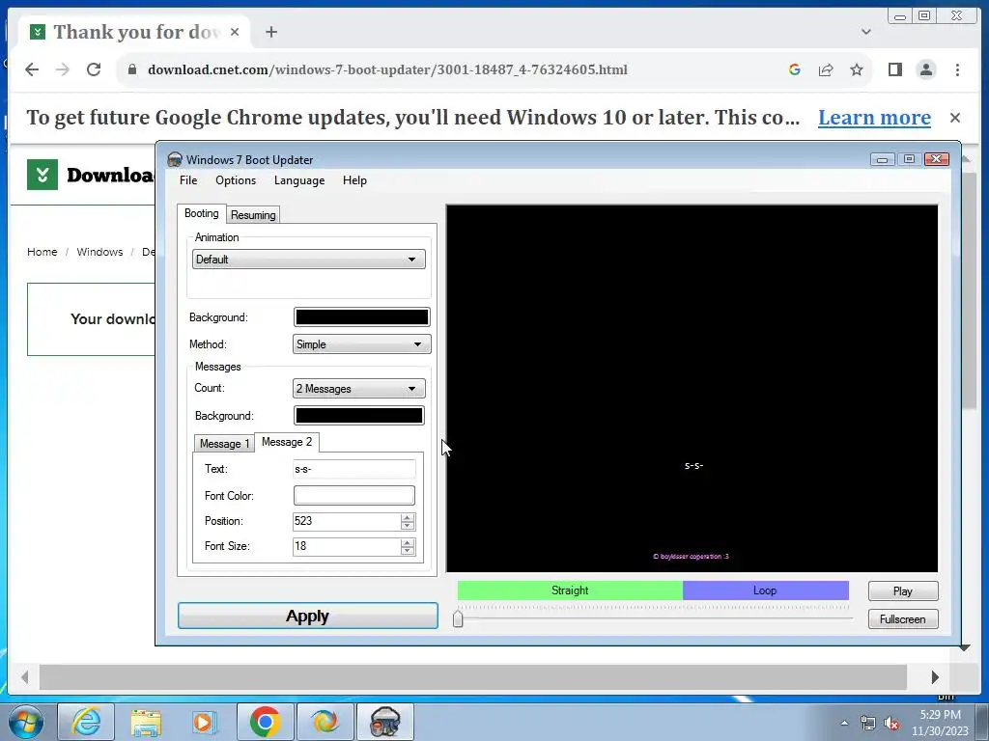Open Options menu in Boot Updater
Viewport: 989px width, 741px height.
click(x=236, y=180)
